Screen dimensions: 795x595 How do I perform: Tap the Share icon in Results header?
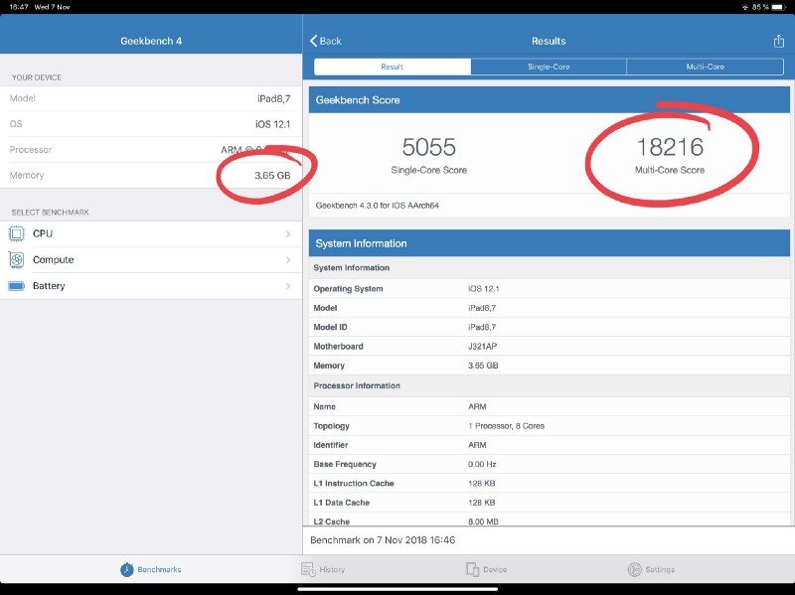coord(779,41)
